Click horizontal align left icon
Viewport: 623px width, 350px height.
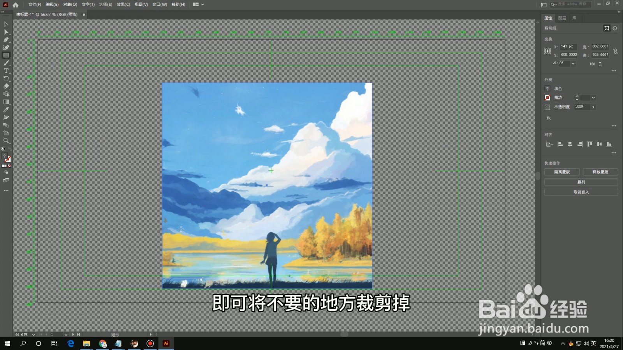[x=560, y=144]
